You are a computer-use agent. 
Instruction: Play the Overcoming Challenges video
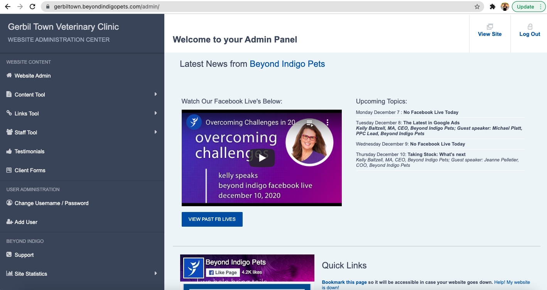pos(262,158)
